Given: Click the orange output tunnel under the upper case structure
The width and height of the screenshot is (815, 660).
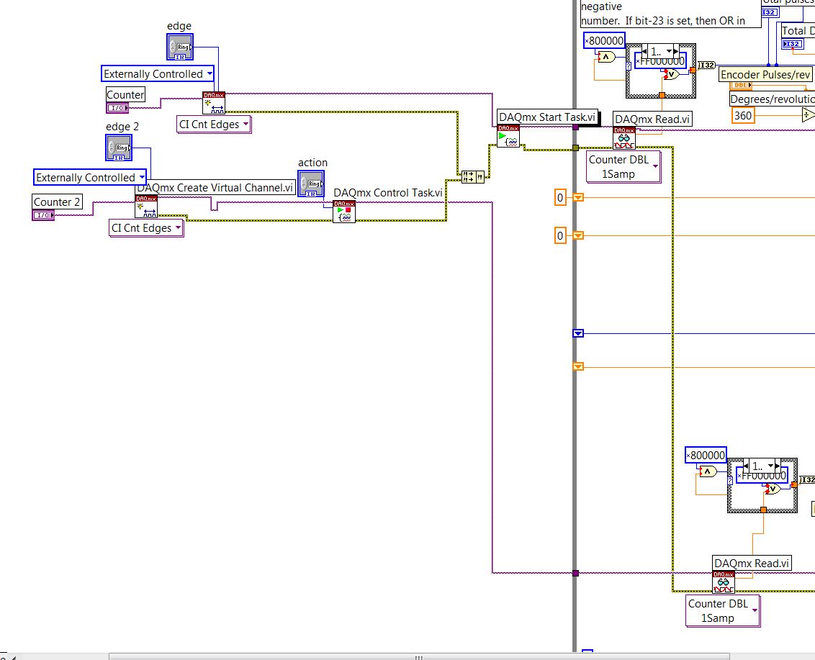Looking at the screenshot, I should coord(662,96).
